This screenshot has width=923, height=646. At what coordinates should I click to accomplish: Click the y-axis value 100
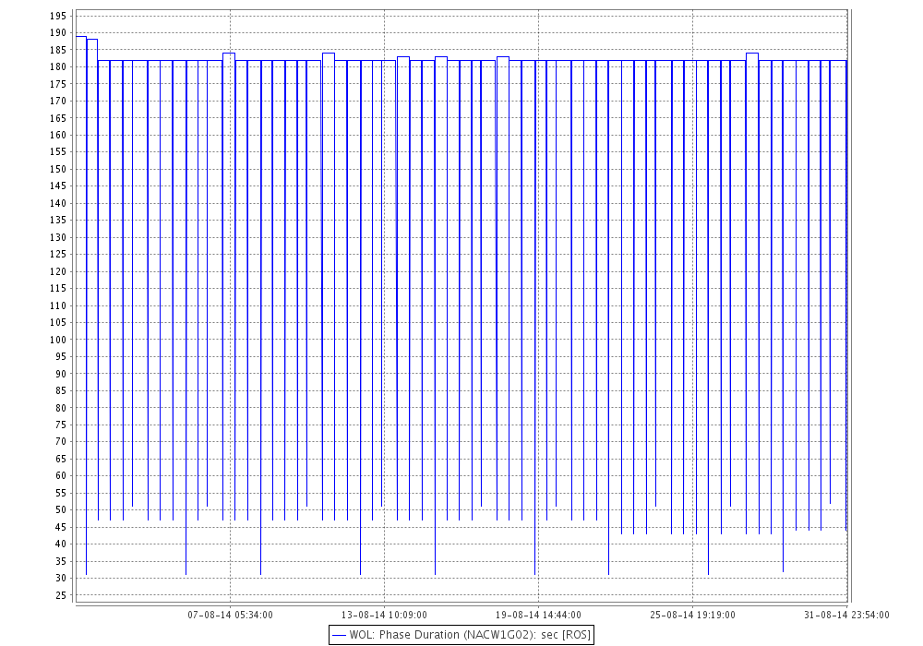point(57,340)
